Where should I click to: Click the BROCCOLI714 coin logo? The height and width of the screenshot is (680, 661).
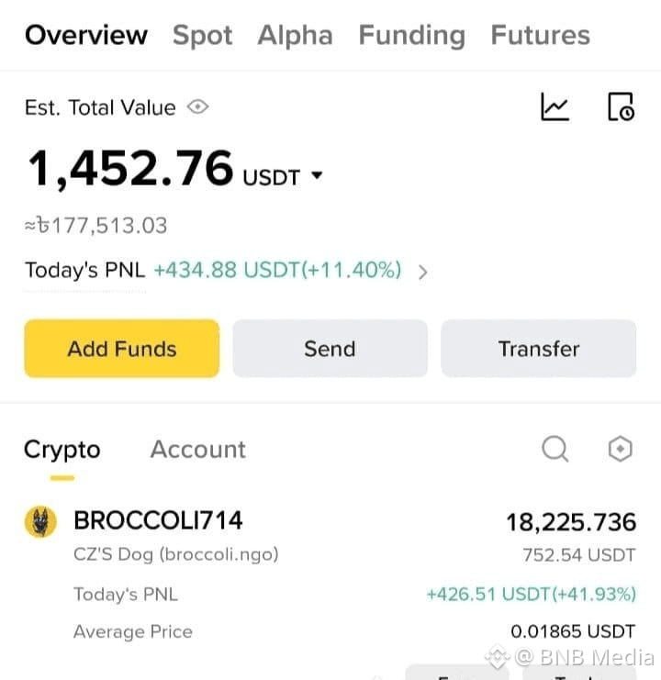point(40,522)
